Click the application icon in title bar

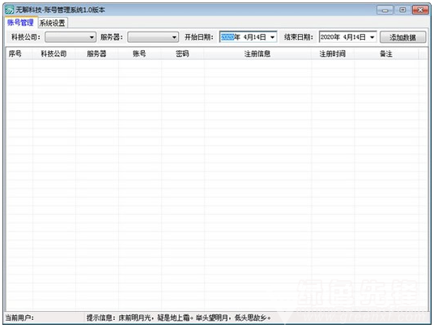(10, 11)
